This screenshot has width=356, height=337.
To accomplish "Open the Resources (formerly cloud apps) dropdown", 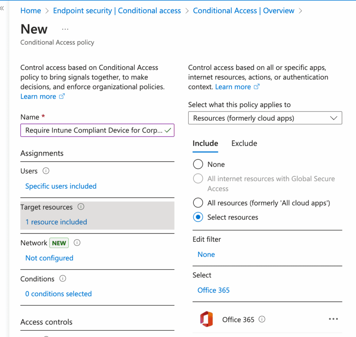I will pos(265,118).
